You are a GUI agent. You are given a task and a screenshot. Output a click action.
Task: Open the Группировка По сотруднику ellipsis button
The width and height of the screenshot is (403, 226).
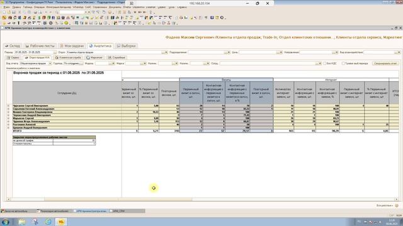[x=81, y=63]
